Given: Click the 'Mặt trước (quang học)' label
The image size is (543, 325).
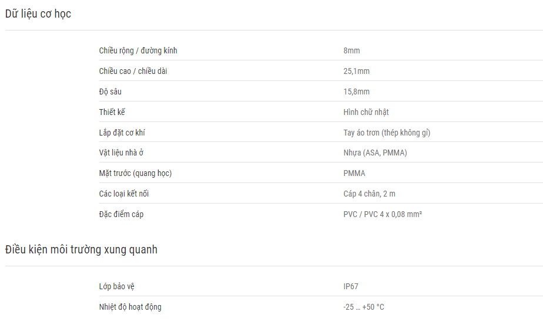Looking at the screenshot, I should (135, 173).
